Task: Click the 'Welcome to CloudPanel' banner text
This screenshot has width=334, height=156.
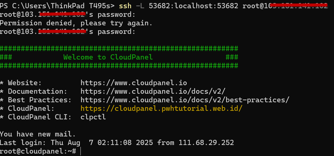Action: 108,57
